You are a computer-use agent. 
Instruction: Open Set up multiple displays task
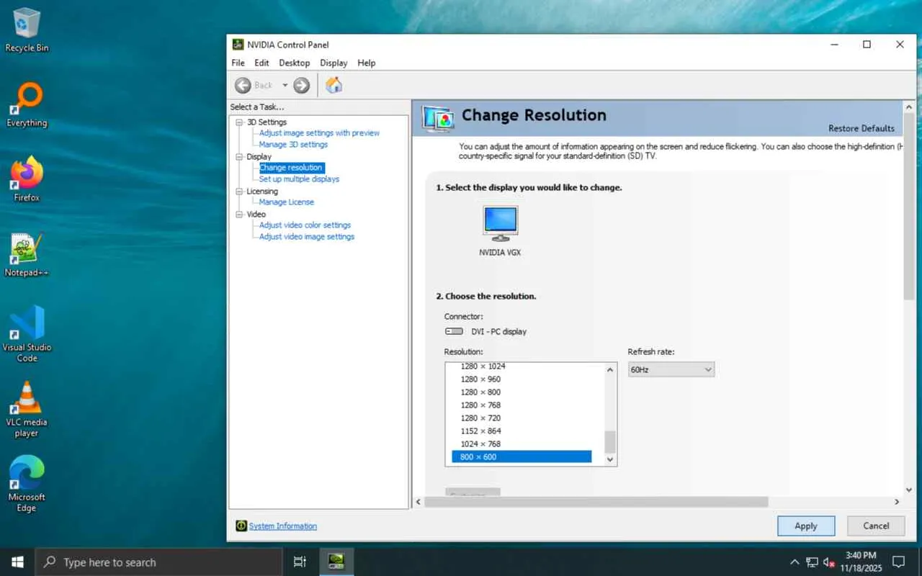[299, 179]
